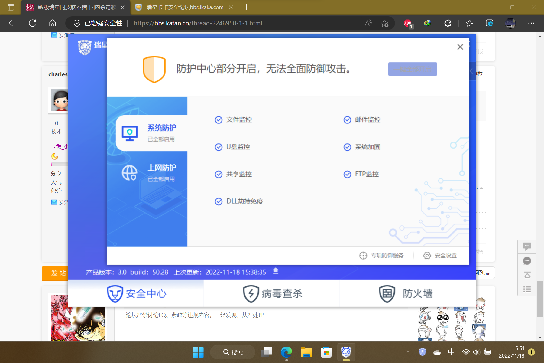
Task: Toggle the Chinese input method indicator
Action: pyautogui.click(x=451, y=352)
